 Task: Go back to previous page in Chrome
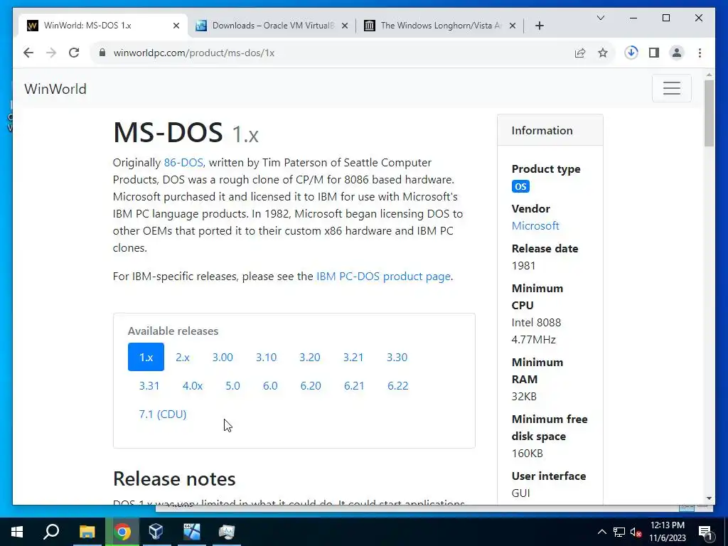28,53
